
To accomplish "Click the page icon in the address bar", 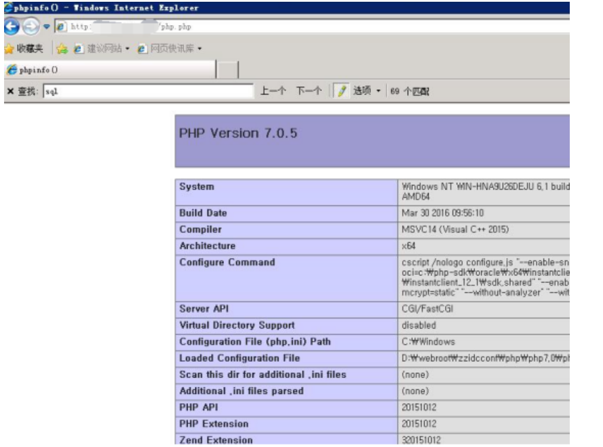I will (60, 27).
